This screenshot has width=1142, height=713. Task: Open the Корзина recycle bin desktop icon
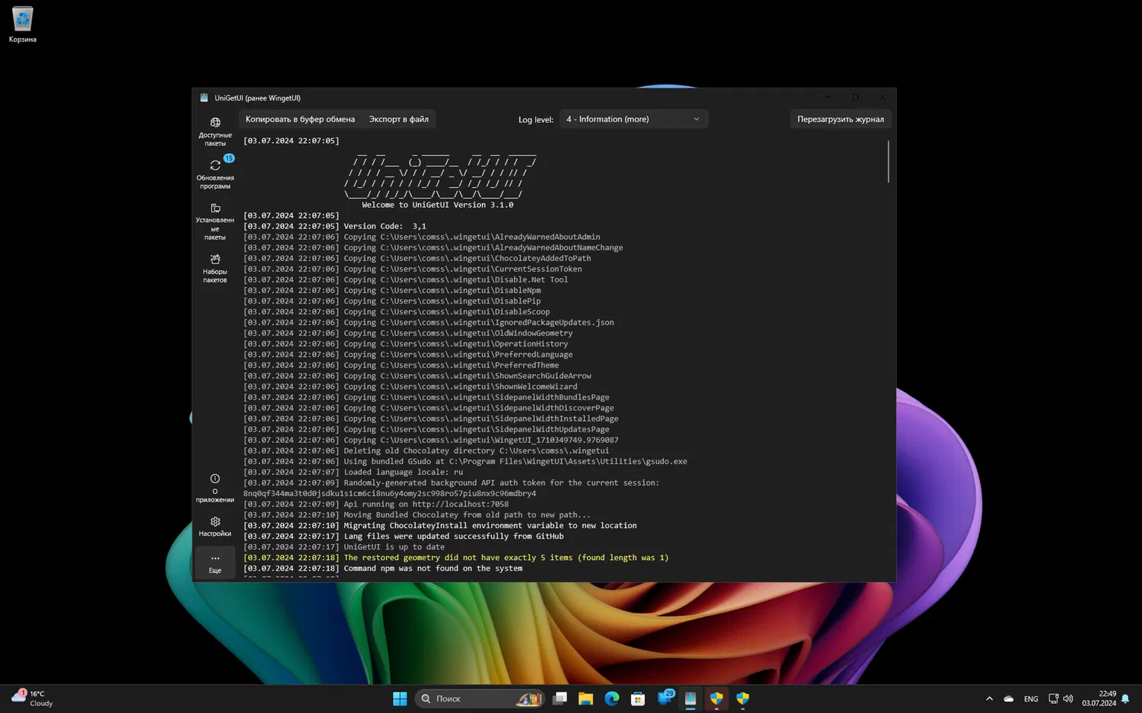point(22,24)
